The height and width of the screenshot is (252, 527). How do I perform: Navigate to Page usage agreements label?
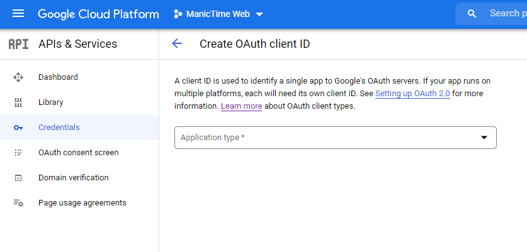[x=82, y=203]
